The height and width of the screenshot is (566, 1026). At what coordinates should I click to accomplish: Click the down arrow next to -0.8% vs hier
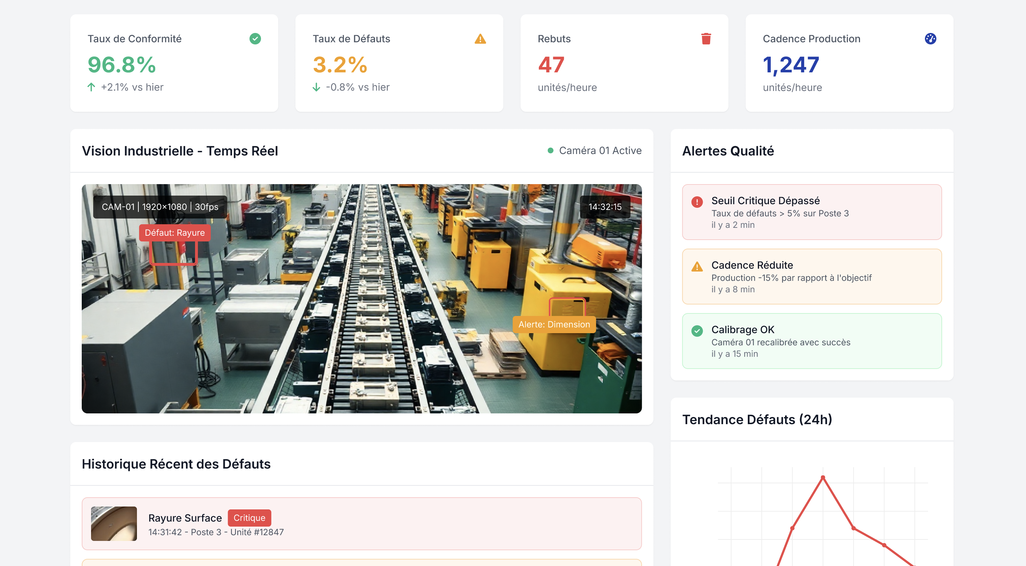click(x=316, y=87)
